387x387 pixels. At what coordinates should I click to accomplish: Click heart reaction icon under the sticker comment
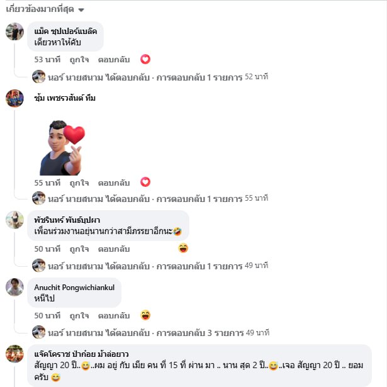click(145, 182)
